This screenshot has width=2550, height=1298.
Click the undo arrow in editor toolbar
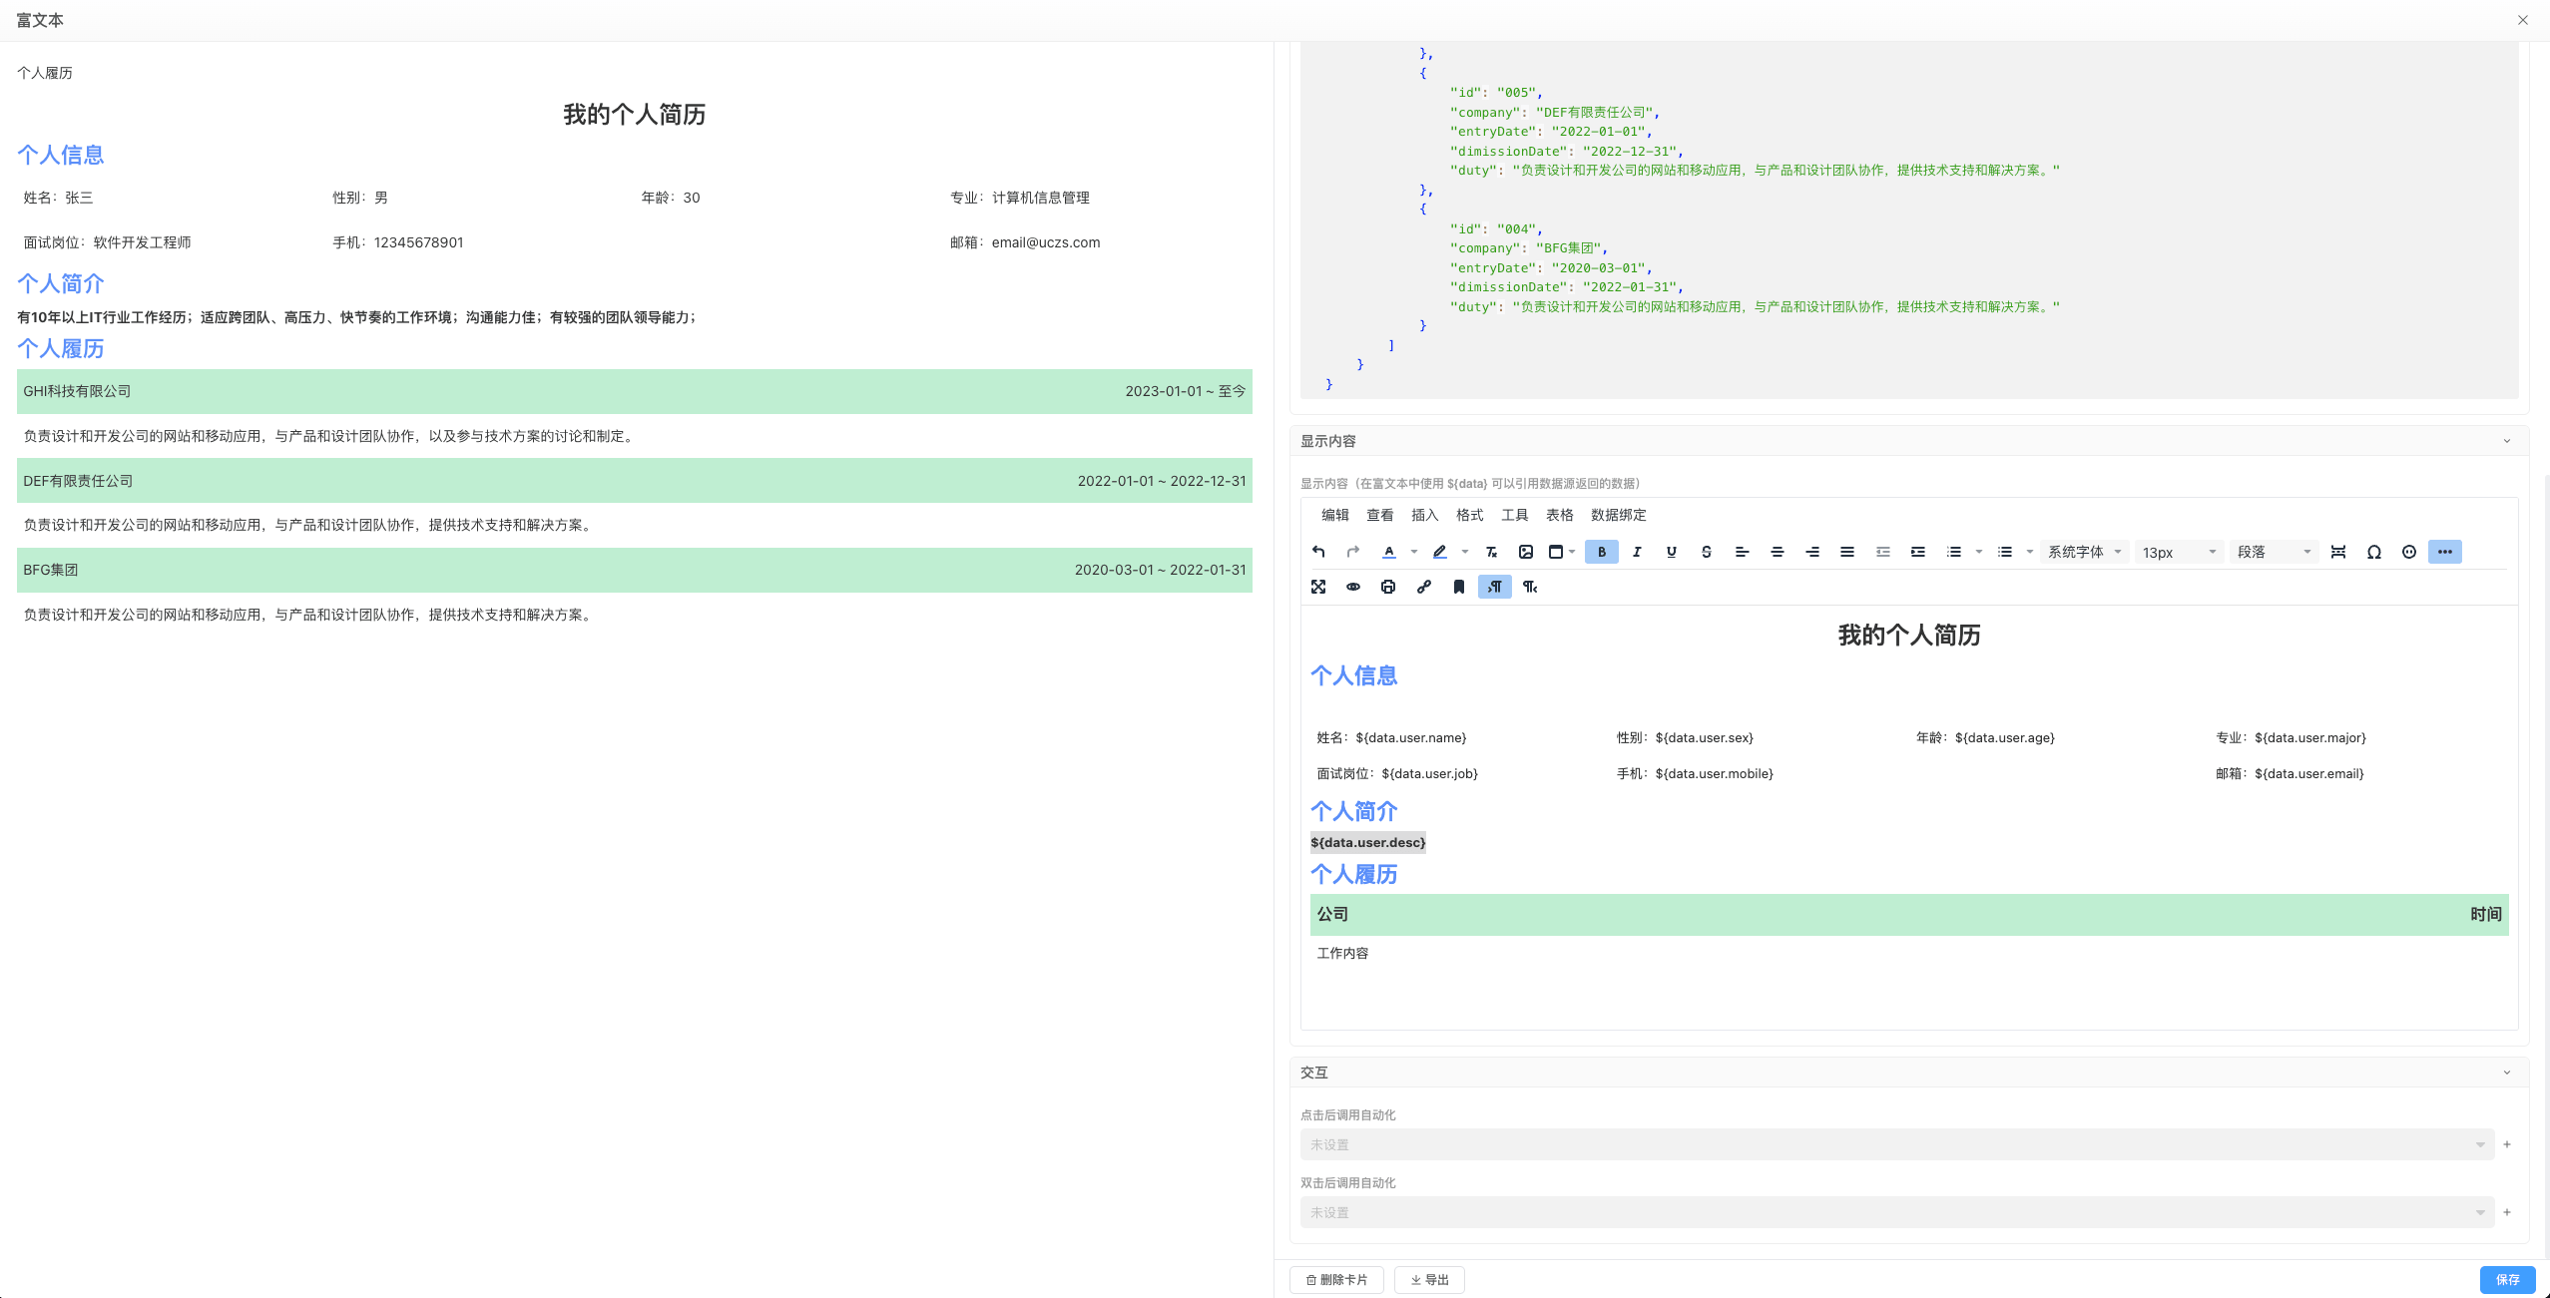pos(1318,552)
